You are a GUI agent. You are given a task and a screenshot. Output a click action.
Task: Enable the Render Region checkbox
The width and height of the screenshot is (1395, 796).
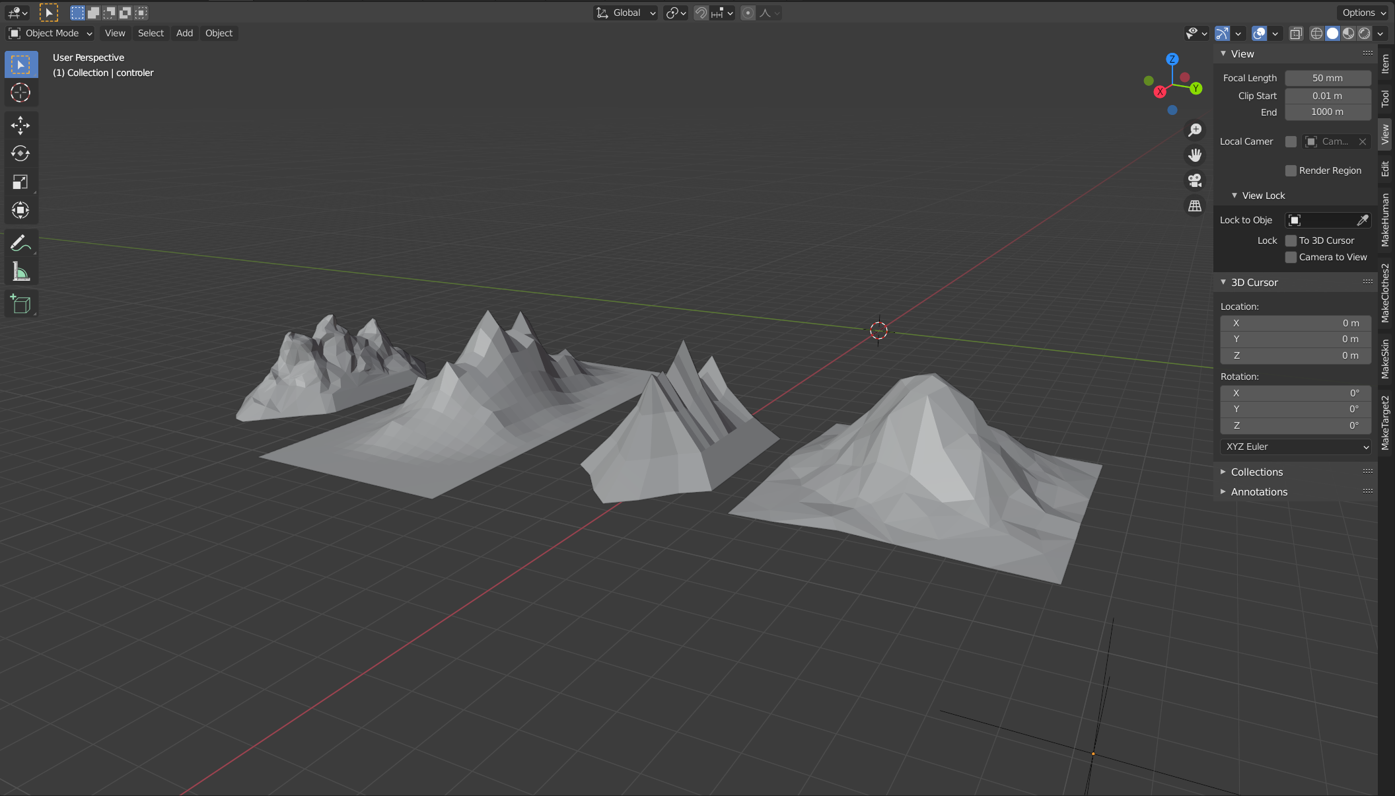tap(1291, 170)
